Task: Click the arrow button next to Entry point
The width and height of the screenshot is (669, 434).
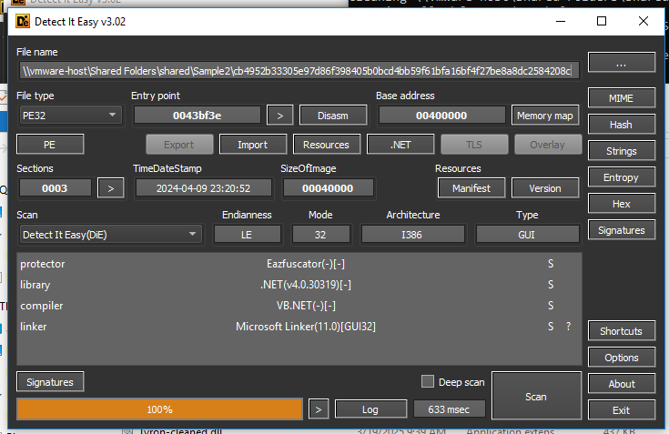Action: coord(280,116)
